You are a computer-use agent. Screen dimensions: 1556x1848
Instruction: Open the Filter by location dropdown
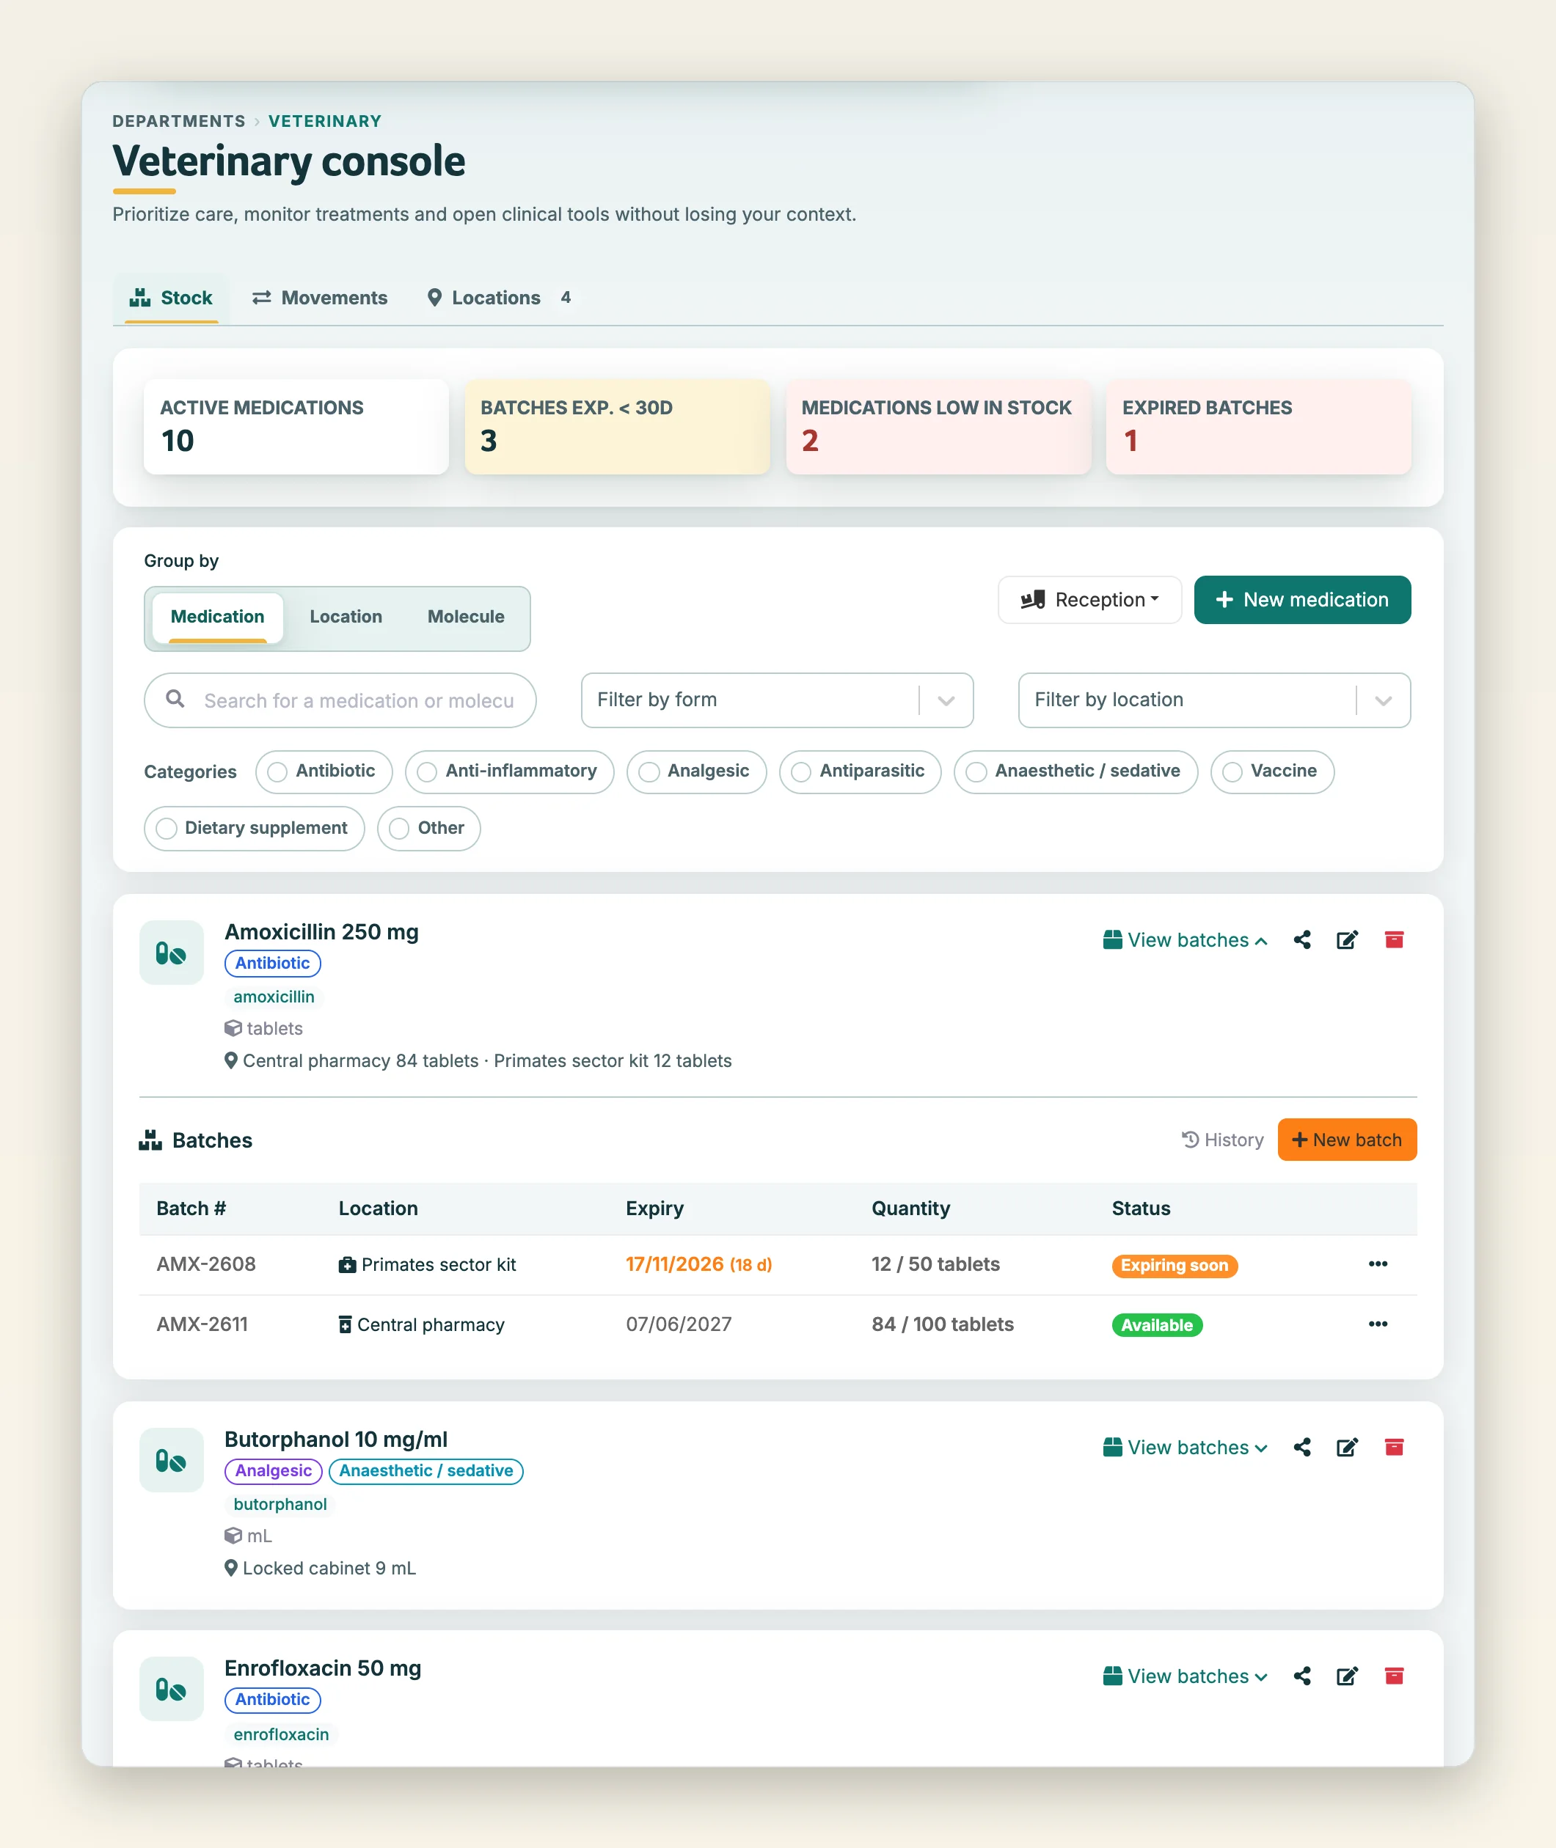1213,700
